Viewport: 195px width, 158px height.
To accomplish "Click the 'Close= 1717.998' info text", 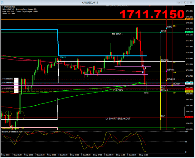I will [x=8, y=13].
